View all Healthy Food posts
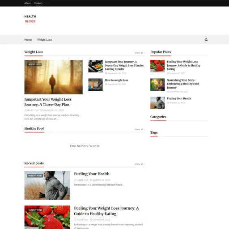This screenshot has height=229, width=229. [140, 129]
